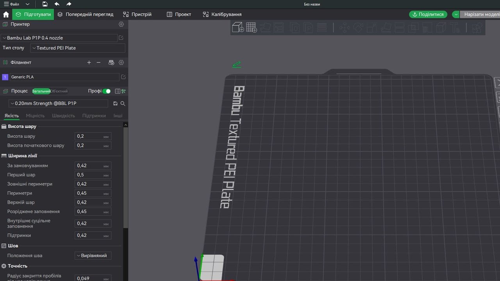Click the scroll-up arrow of settings panel
500x281 pixels.
tap(125, 125)
